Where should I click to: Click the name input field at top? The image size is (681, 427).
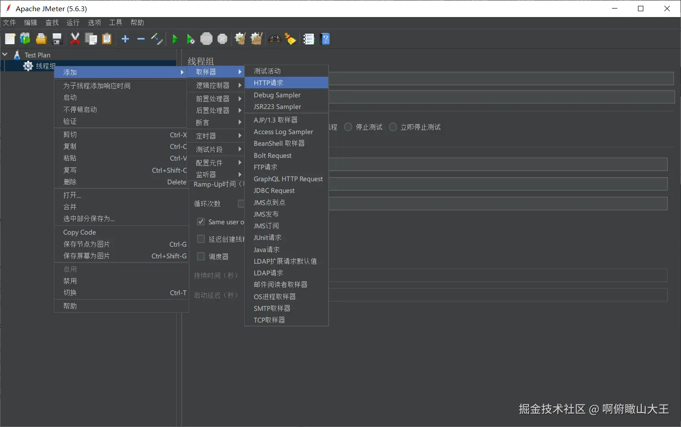point(501,79)
